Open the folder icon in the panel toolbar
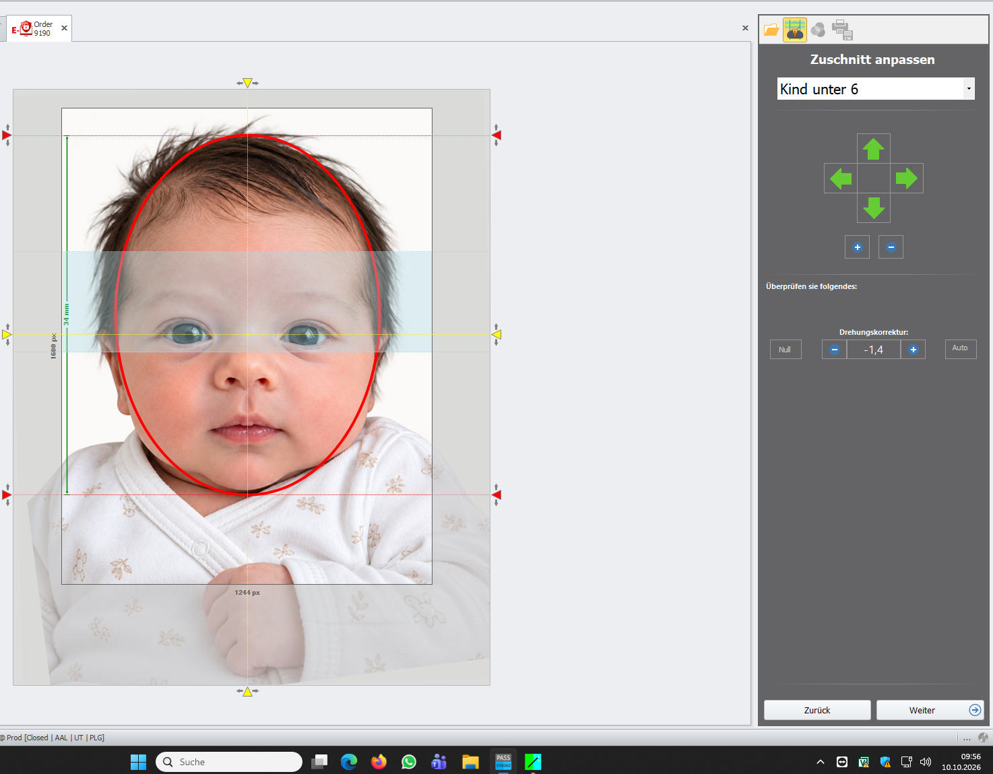This screenshot has width=993, height=774. point(771,30)
